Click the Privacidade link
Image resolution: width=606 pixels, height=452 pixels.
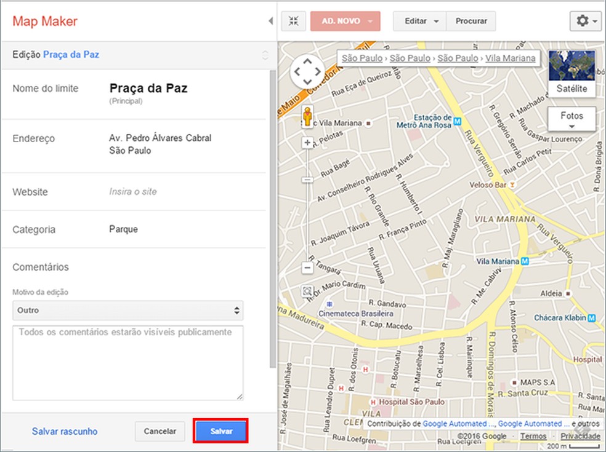[x=580, y=436]
